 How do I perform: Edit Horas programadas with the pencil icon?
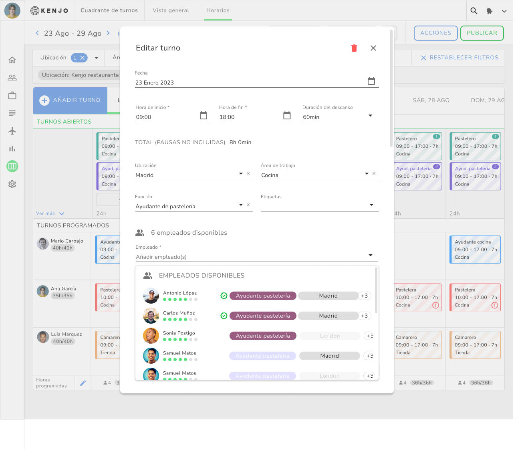point(83,383)
